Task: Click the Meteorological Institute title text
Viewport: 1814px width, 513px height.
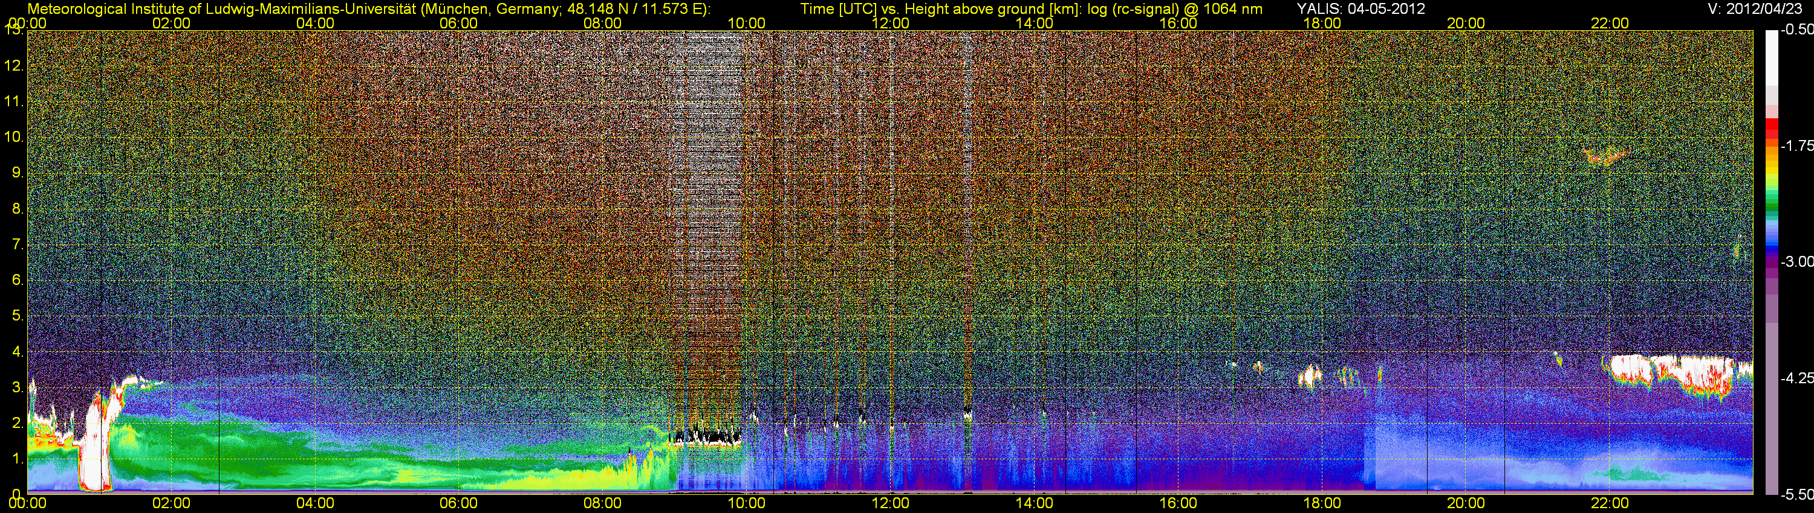Action: (368, 9)
